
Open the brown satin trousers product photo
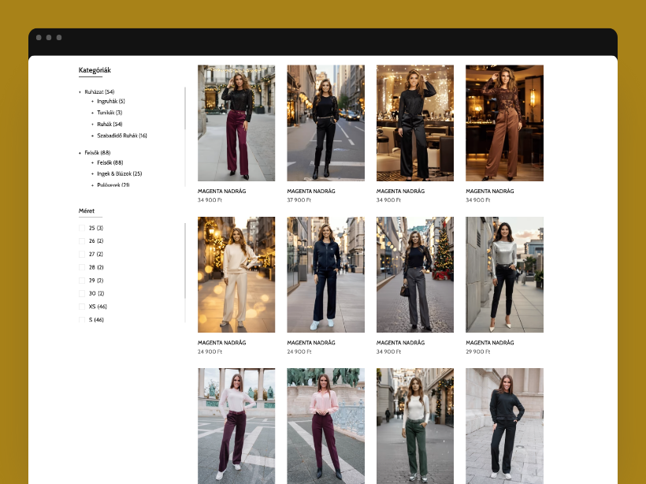pos(504,123)
